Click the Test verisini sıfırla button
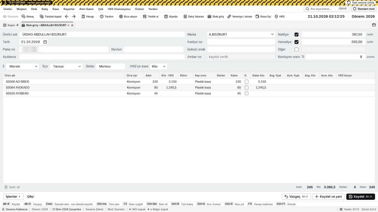 [x=361, y=3]
